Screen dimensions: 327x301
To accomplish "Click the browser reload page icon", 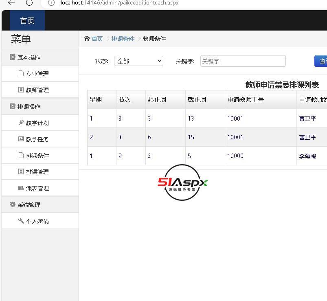I will 29,3.
